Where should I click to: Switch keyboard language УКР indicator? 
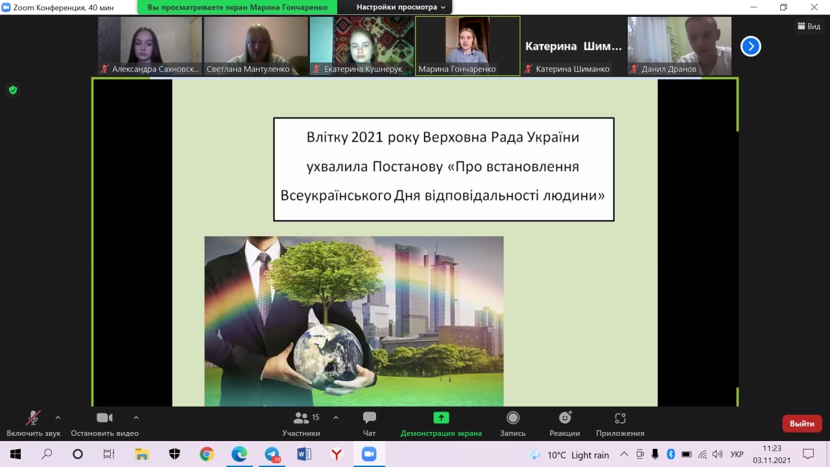(x=737, y=454)
